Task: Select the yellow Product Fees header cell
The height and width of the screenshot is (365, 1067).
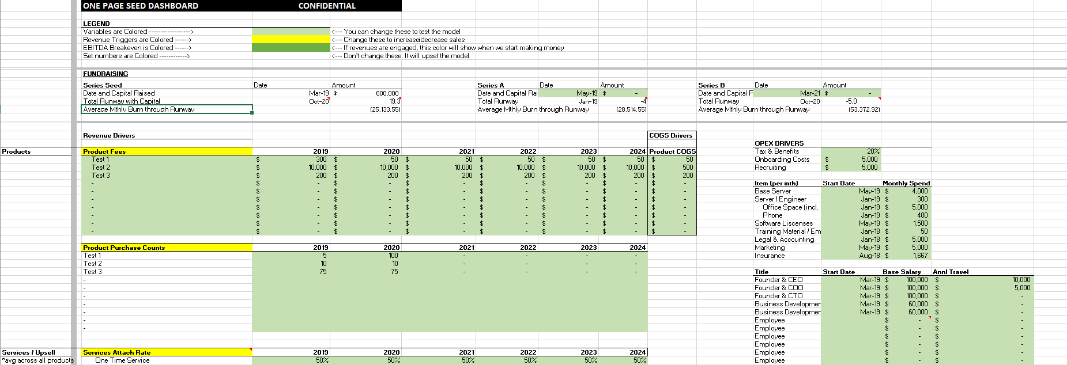Action: [x=167, y=151]
